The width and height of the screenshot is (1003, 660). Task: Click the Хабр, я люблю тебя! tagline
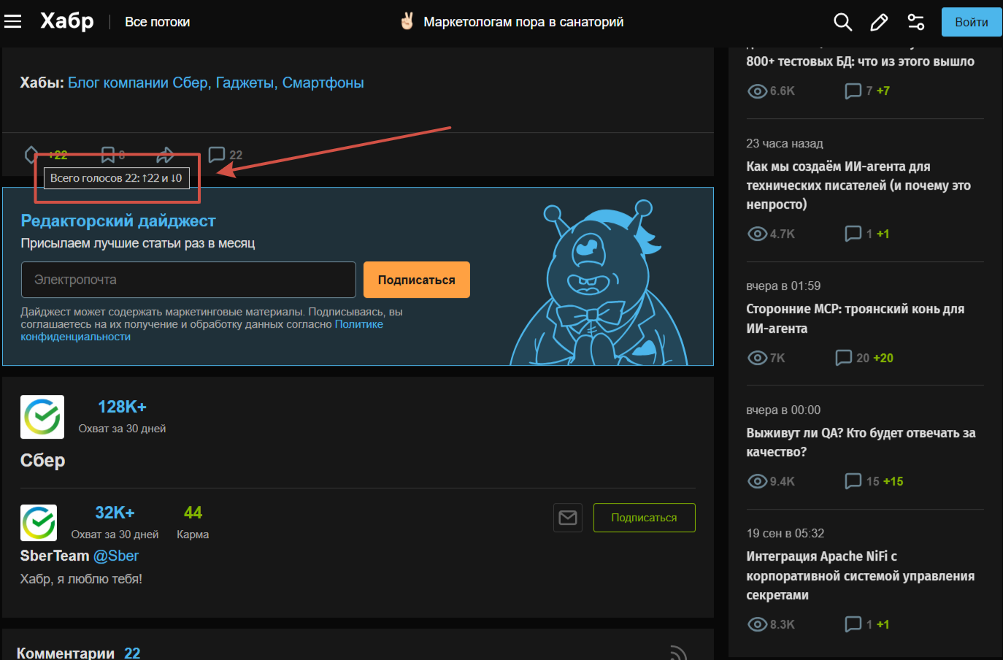[81, 579]
